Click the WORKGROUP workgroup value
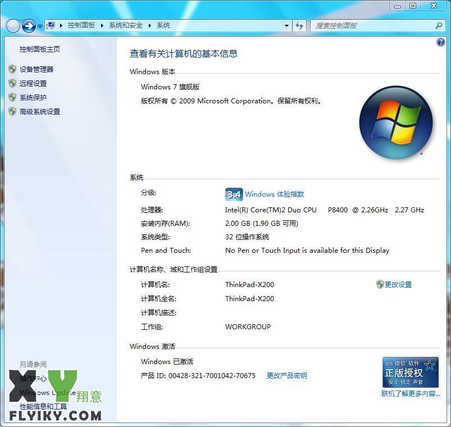The width and height of the screenshot is (451, 427). (248, 327)
